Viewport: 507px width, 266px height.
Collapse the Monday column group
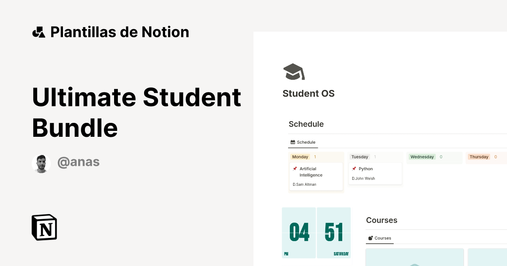[x=300, y=157]
